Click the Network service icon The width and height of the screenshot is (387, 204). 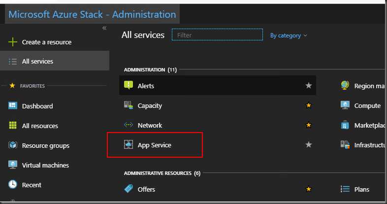click(129, 125)
